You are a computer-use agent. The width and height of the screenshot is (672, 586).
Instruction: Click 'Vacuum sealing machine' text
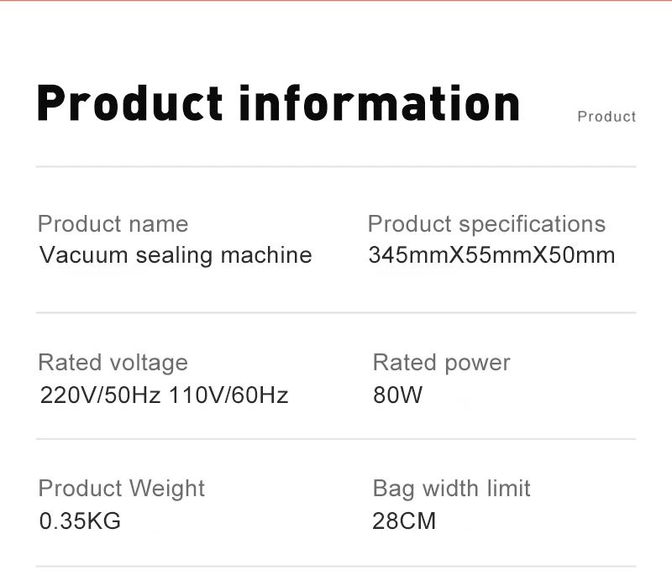click(176, 255)
